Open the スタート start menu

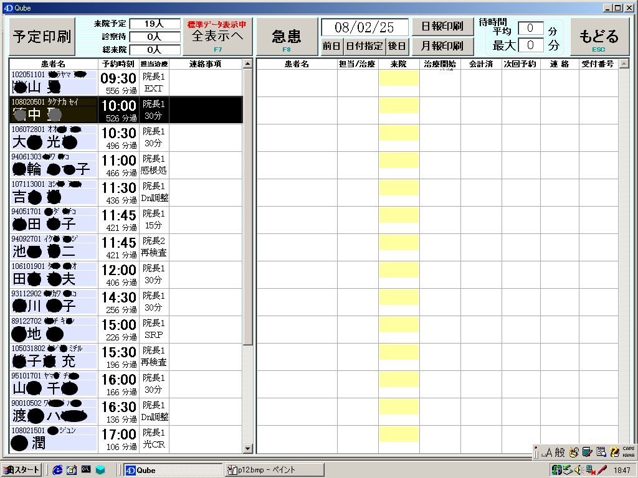pos(22,470)
